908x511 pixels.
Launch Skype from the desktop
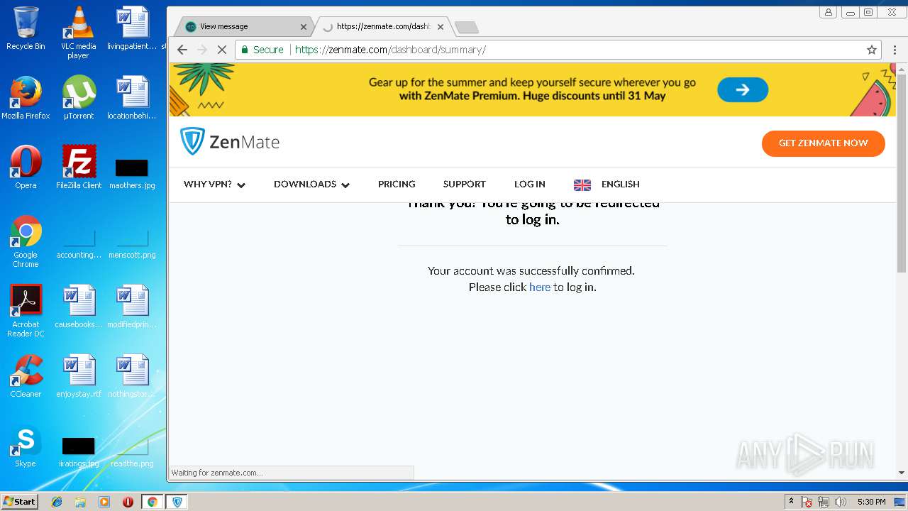click(26, 446)
